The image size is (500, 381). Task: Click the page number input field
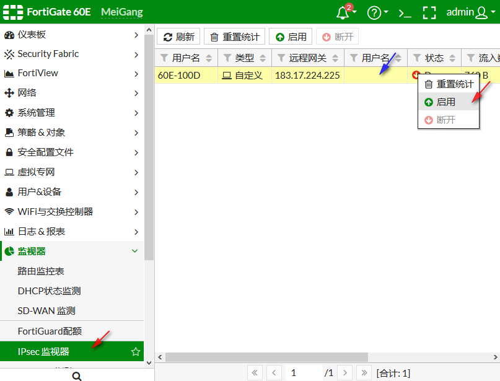click(303, 373)
